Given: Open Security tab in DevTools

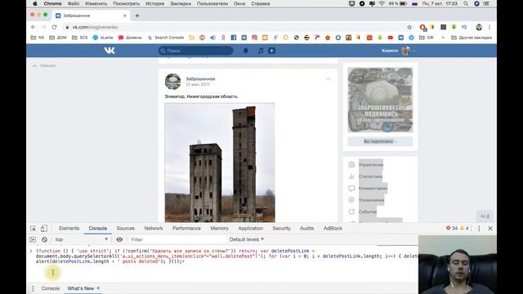Looking at the screenshot, I should [x=281, y=229].
